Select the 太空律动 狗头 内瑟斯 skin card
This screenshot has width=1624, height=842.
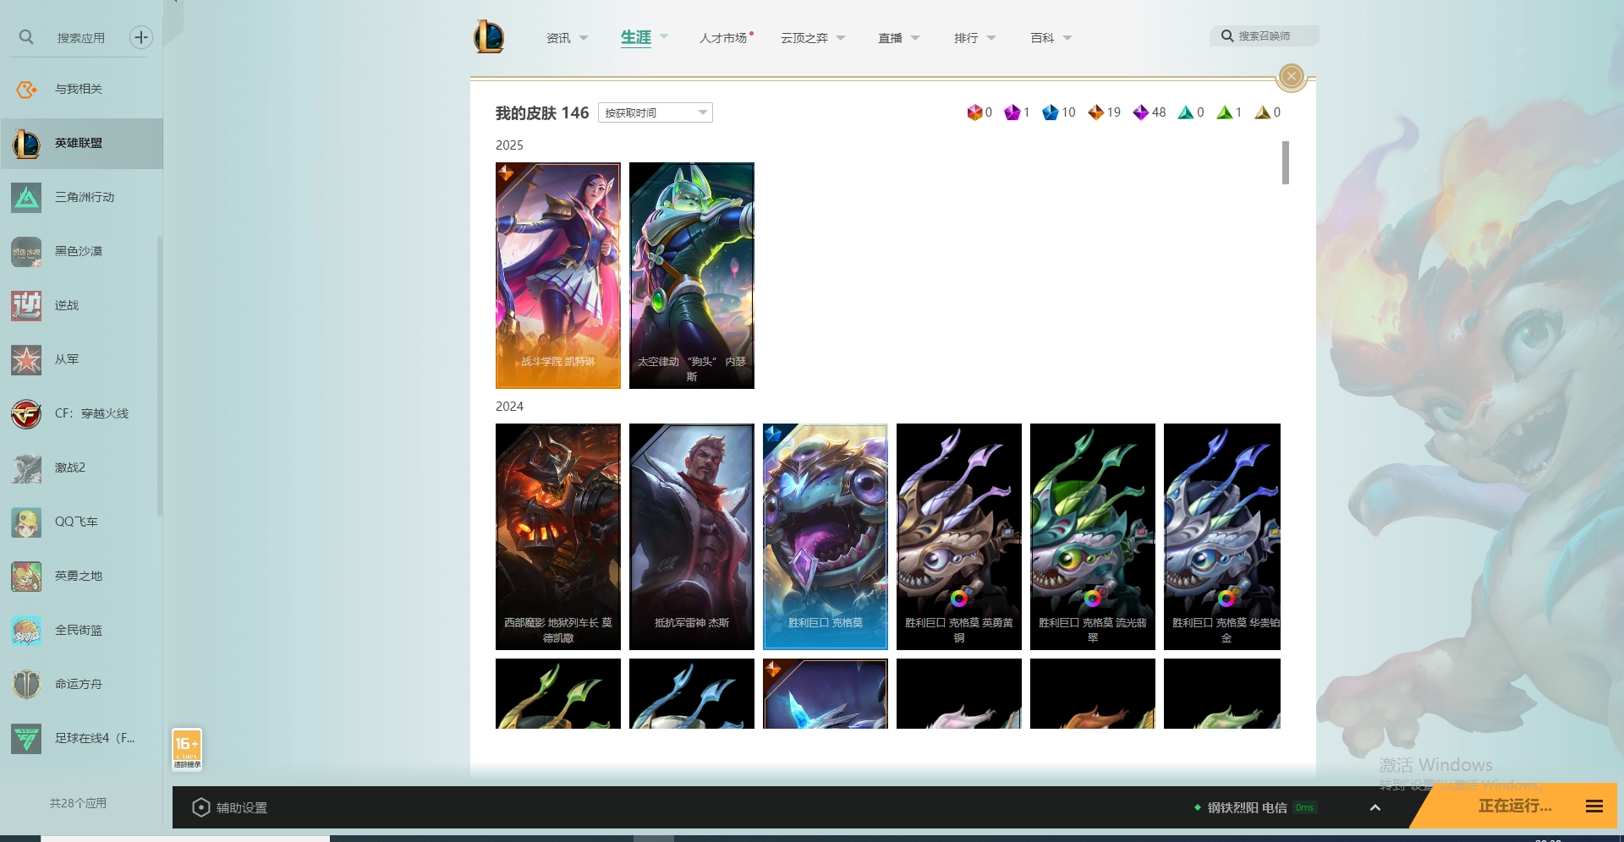coord(692,276)
